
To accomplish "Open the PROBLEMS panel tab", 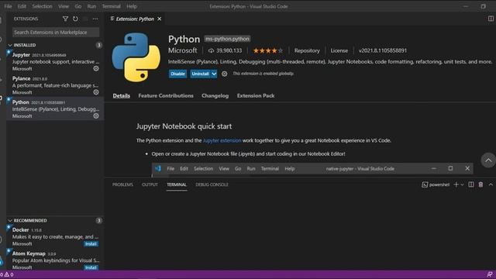I will point(122,184).
